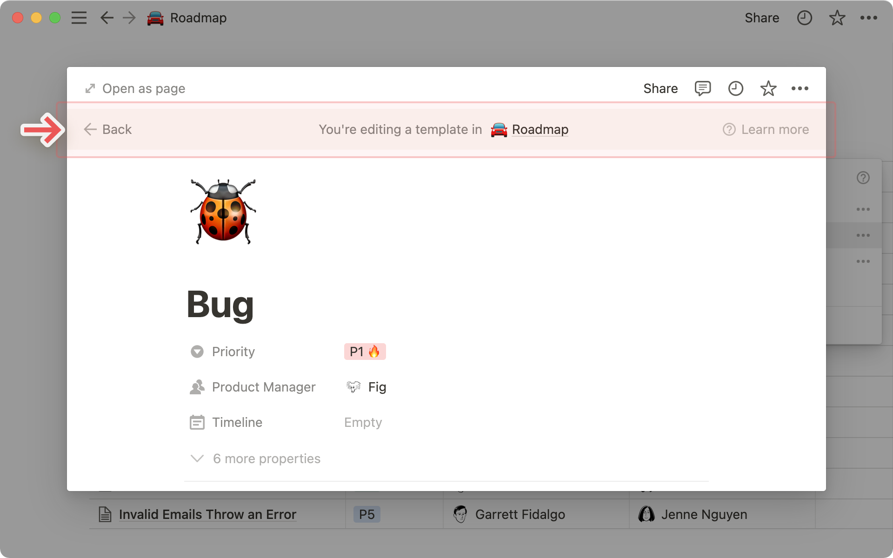Click the three-dot overflow menu icon
Screen dimensions: 893x558
click(x=800, y=89)
